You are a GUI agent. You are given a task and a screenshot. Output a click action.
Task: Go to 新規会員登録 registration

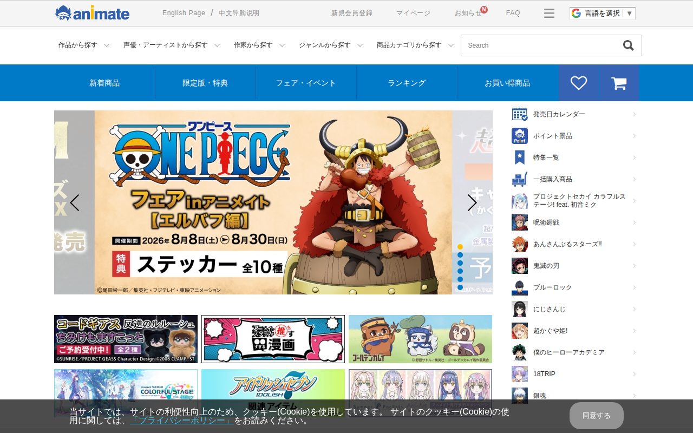click(x=352, y=13)
